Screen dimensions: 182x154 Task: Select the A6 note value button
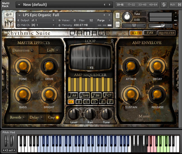point(73,95)
